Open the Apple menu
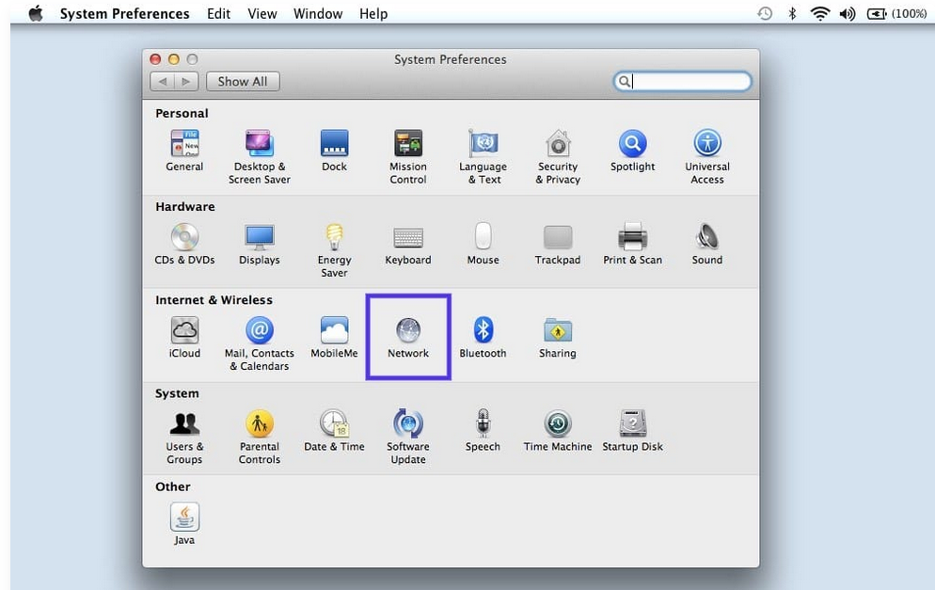 coord(36,13)
